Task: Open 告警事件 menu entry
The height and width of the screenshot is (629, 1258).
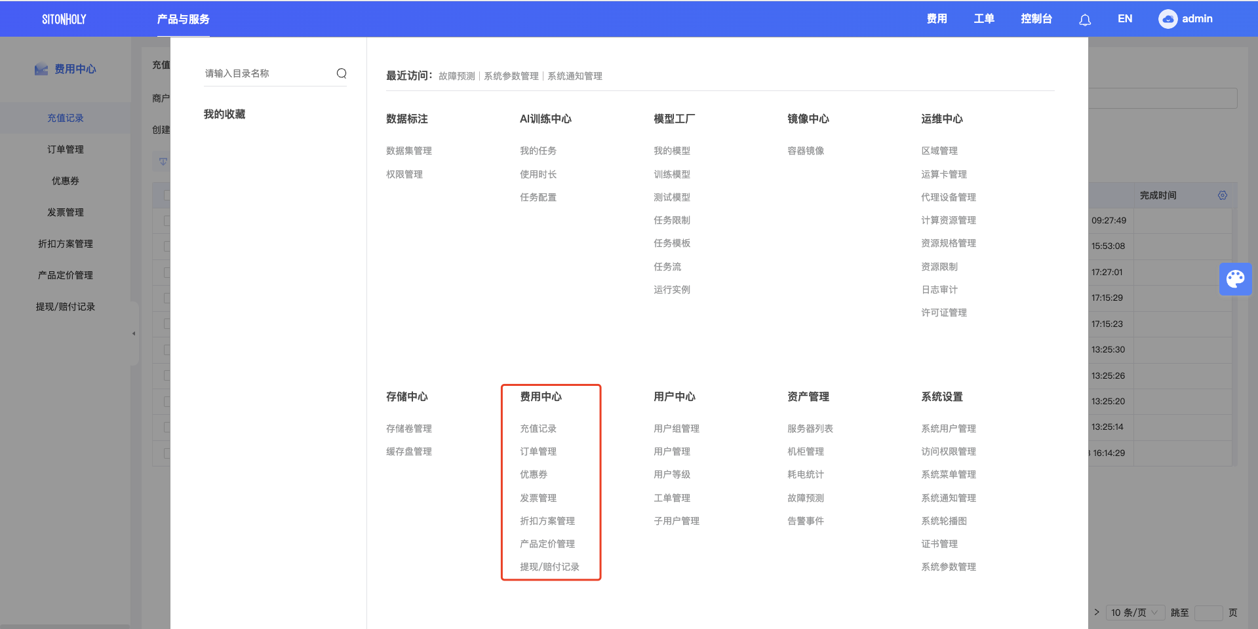Action: [806, 521]
